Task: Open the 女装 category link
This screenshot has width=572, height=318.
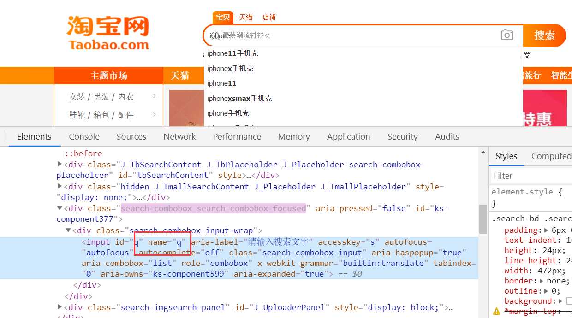Action: tap(77, 97)
